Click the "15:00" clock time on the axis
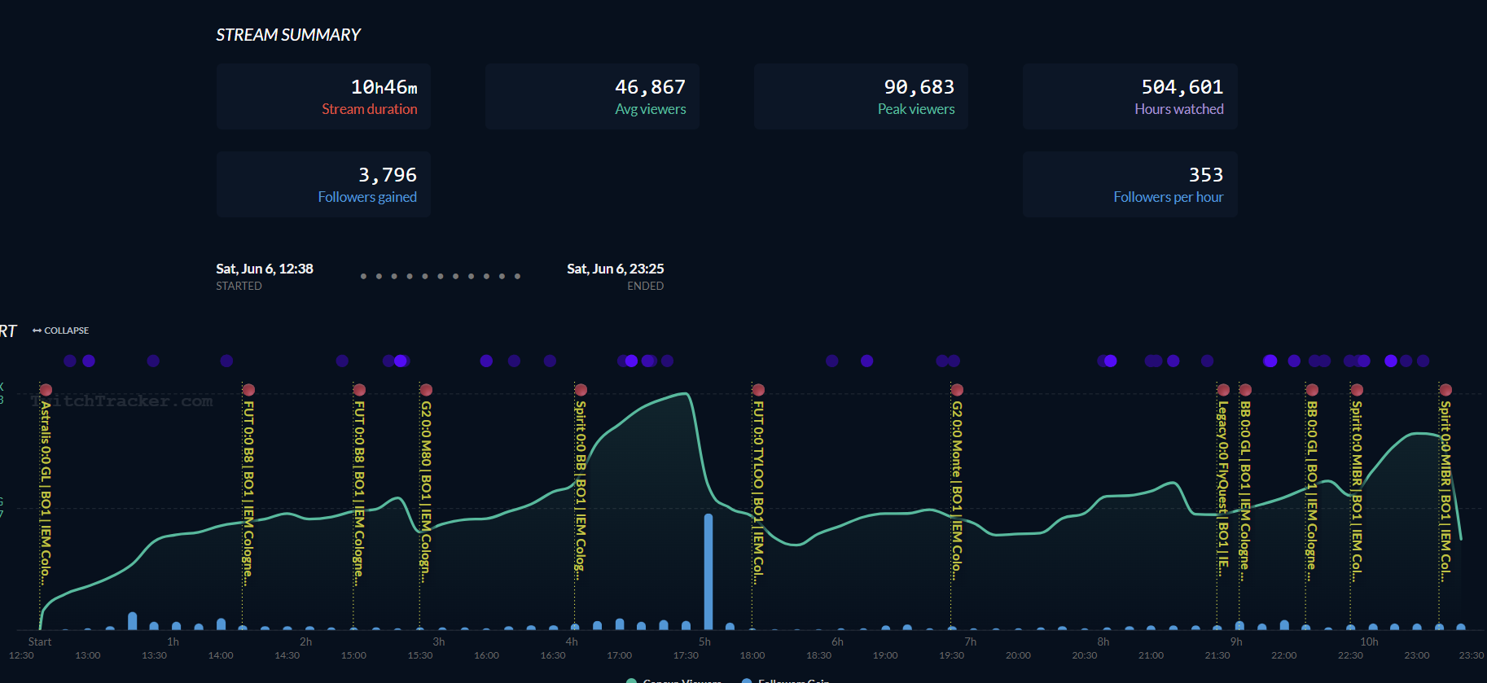The height and width of the screenshot is (683, 1487). (x=353, y=655)
